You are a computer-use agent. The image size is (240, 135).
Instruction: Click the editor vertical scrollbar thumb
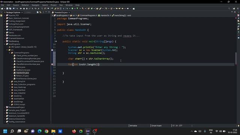(x=236, y=58)
